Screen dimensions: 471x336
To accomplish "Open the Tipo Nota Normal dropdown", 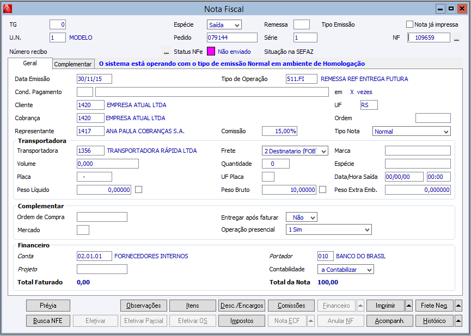I will point(412,131).
